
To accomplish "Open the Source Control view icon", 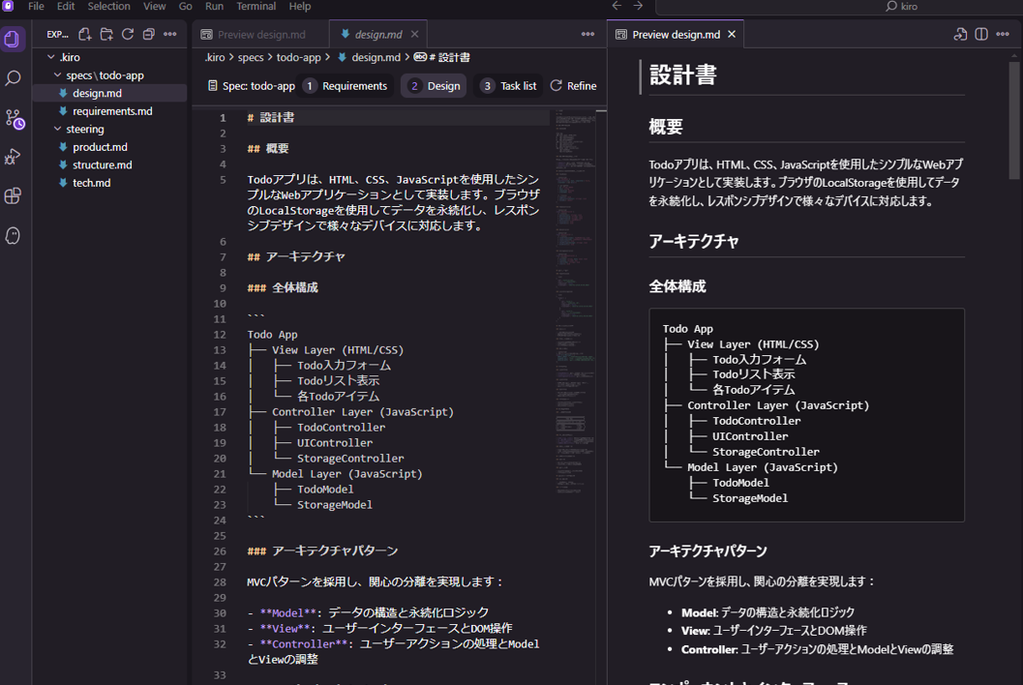I will click(x=14, y=118).
